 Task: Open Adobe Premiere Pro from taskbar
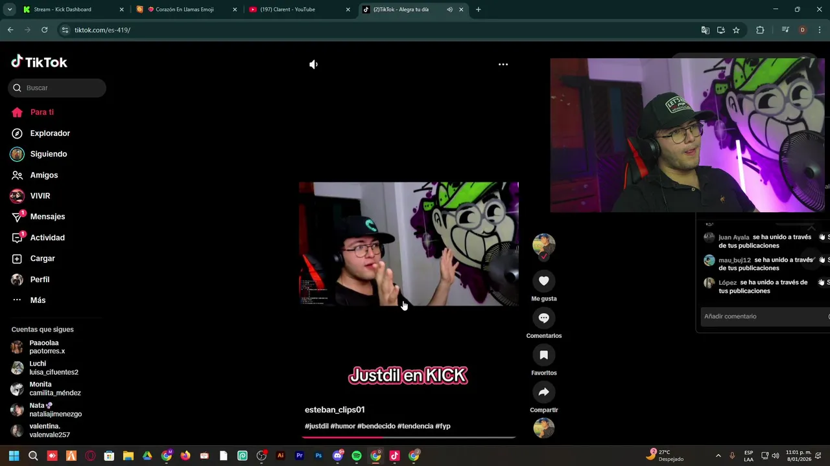click(x=300, y=456)
